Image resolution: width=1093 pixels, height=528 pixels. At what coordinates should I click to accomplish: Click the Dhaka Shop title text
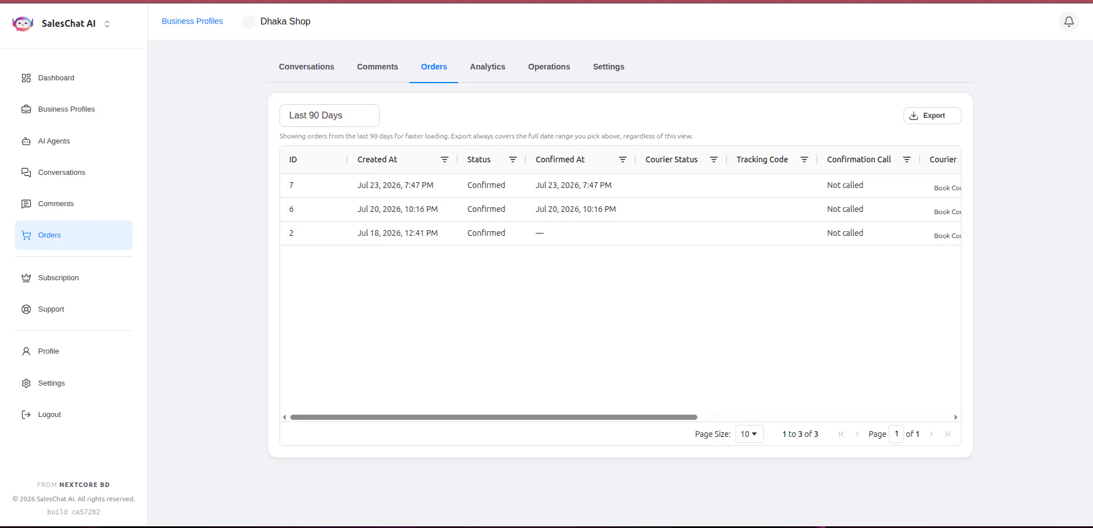tap(285, 22)
